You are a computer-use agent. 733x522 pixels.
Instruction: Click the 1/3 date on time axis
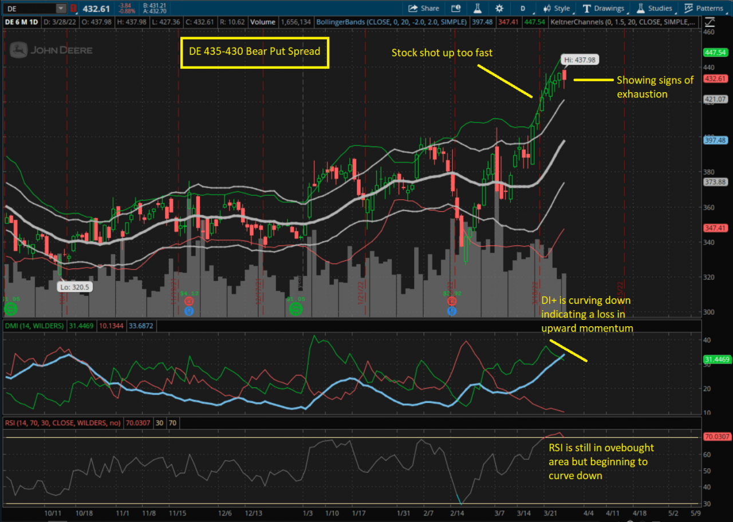click(x=308, y=513)
